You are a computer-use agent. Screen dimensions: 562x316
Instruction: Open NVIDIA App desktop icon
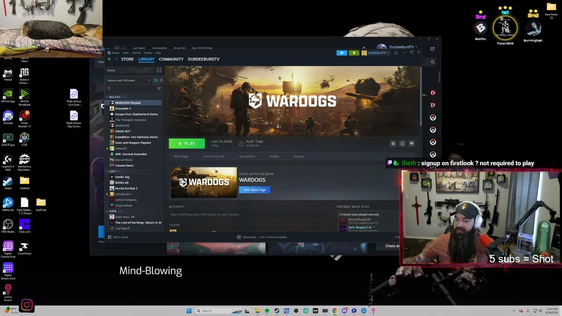8,96
